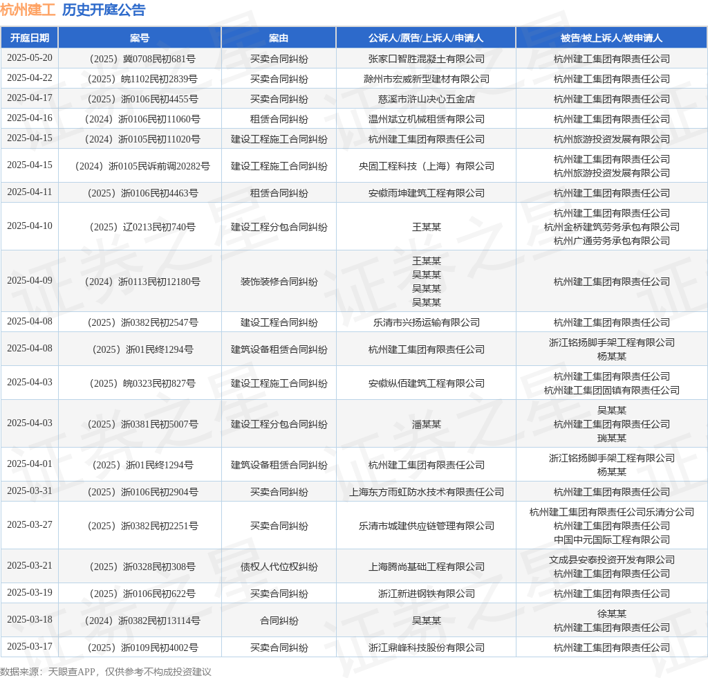Click the date 2025-04-17
Image resolution: width=708 pixels, height=678 pixels.
[x=30, y=98]
